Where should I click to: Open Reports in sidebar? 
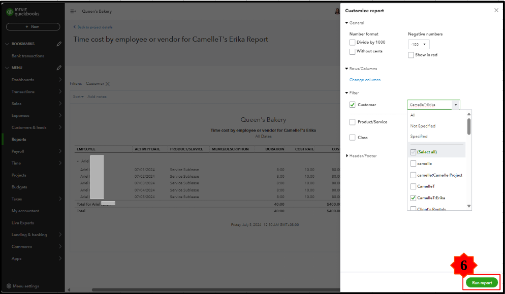[19, 140]
